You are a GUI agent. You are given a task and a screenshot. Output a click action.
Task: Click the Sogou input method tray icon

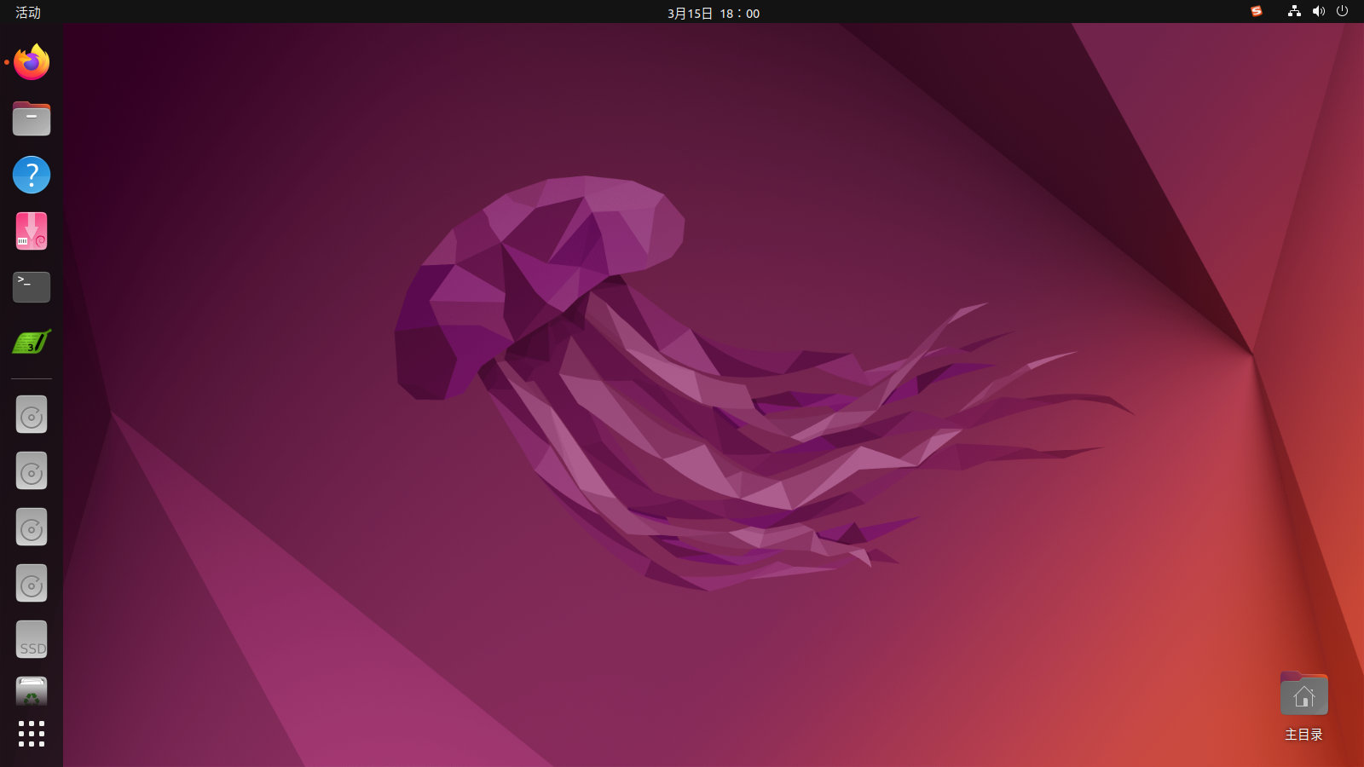1256,12
